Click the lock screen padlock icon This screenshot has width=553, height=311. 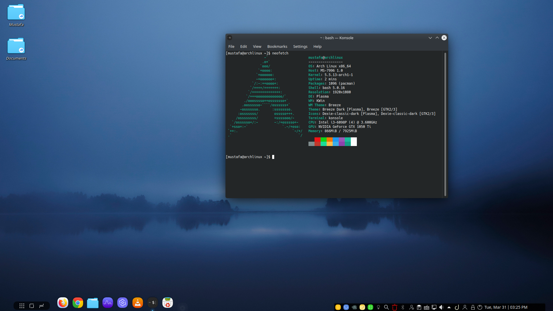coord(473,307)
